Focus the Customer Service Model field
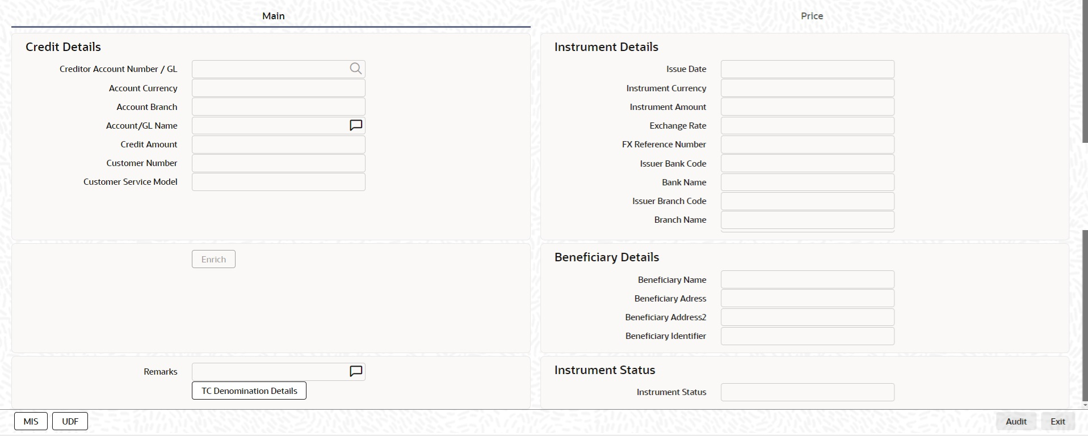This screenshot has width=1088, height=437. [279, 182]
